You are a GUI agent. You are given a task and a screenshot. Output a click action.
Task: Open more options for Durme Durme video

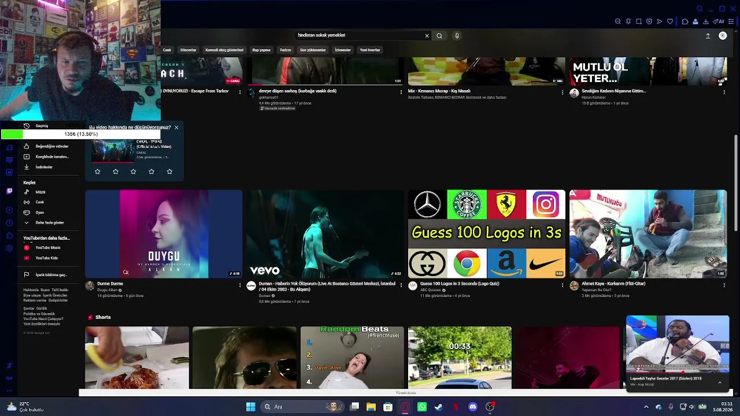pyautogui.click(x=240, y=285)
